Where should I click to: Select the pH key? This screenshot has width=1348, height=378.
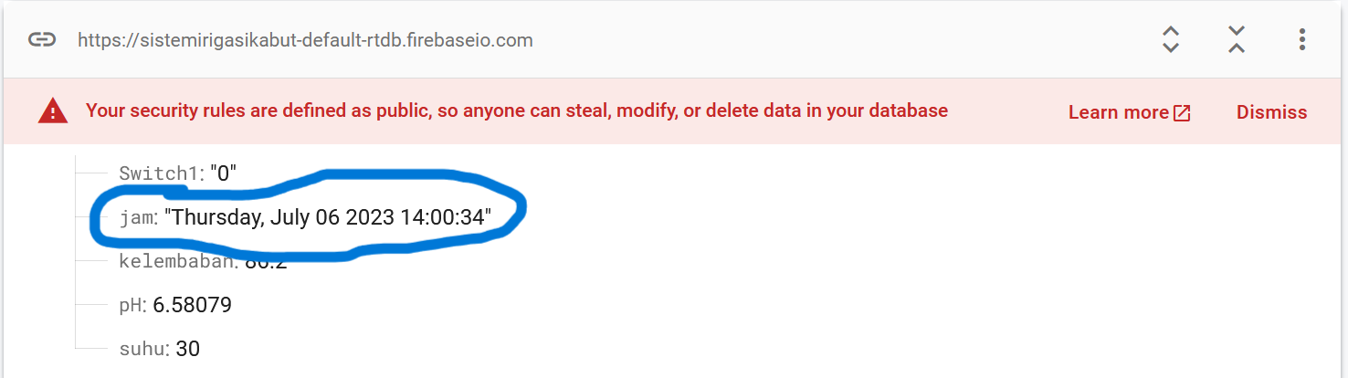[x=132, y=305]
